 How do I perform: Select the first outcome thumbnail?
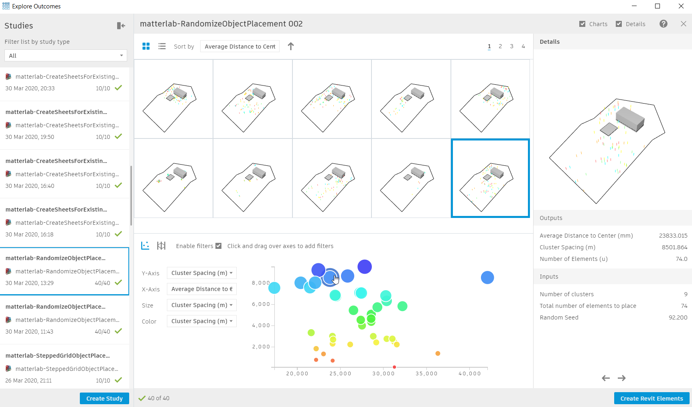tap(173, 99)
